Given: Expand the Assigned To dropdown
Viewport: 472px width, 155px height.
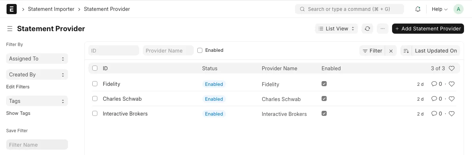Looking at the screenshot, I should [x=37, y=59].
